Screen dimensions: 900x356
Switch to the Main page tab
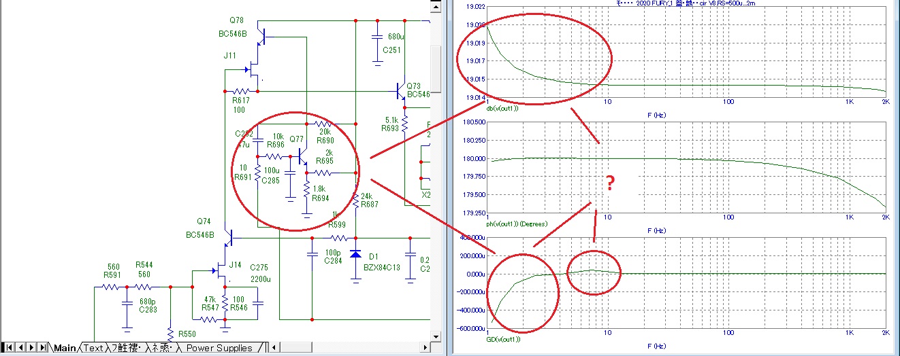click(x=65, y=348)
